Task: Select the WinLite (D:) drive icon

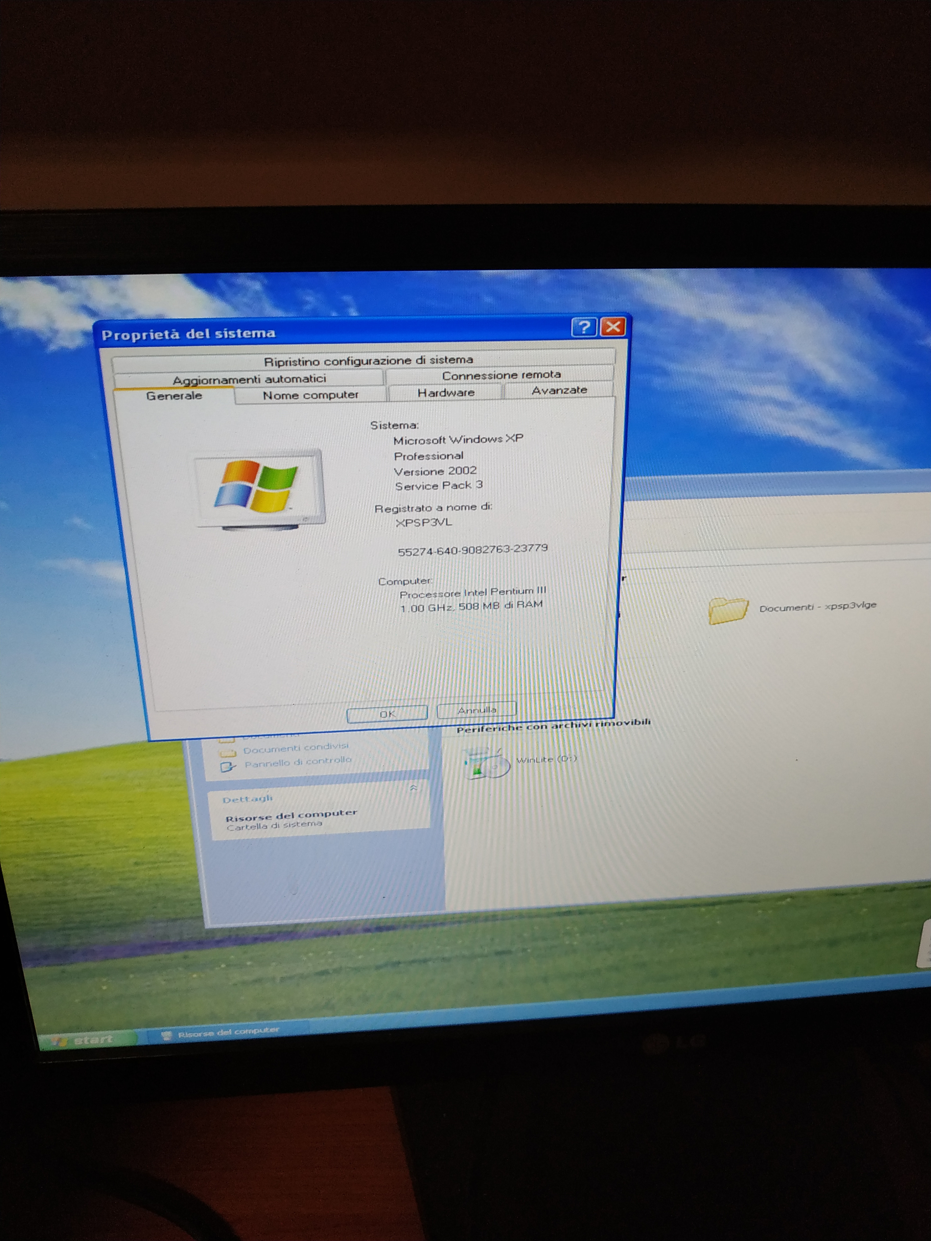Action: (x=486, y=763)
